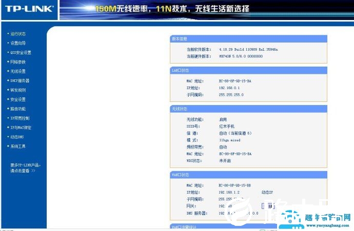
Task: Open DHCP服务器 menu
Action: [x=19, y=81]
